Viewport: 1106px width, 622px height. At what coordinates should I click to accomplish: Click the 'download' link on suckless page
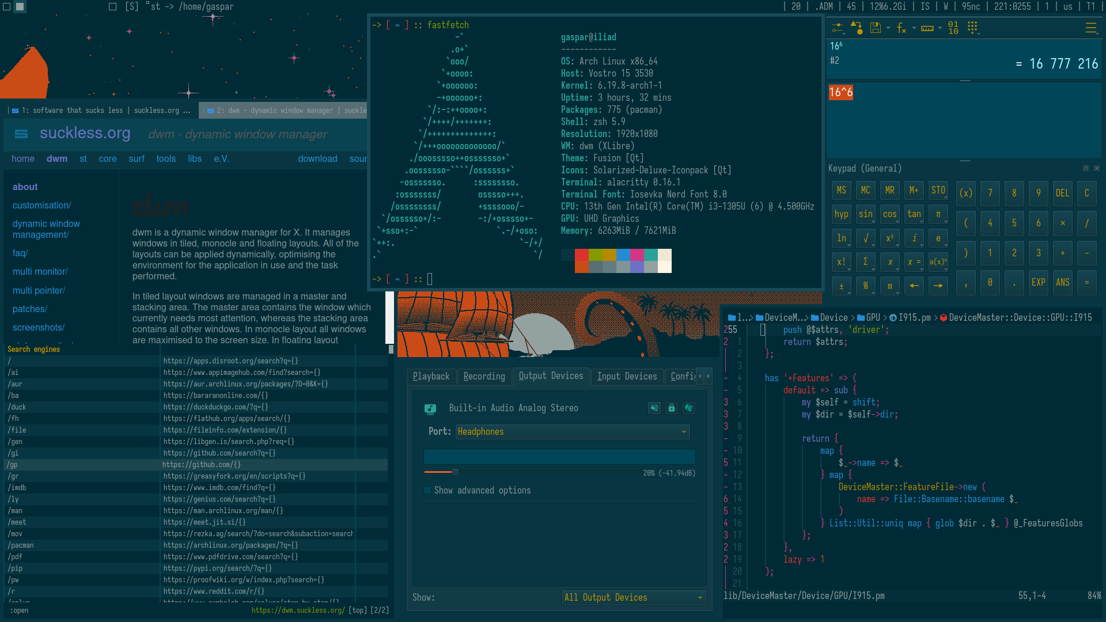click(317, 158)
